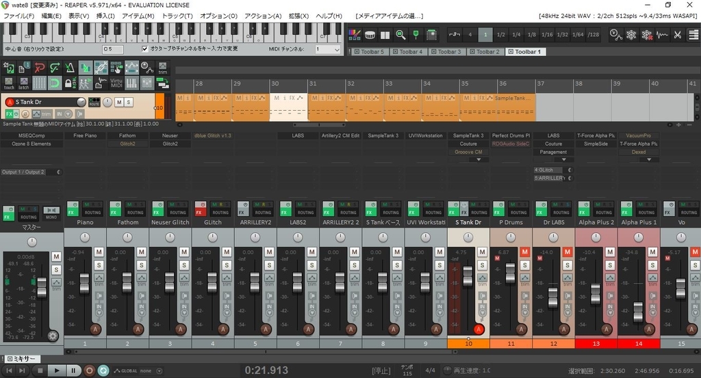
Task: Click the Play button in transport
Action: pyautogui.click(x=56, y=370)
